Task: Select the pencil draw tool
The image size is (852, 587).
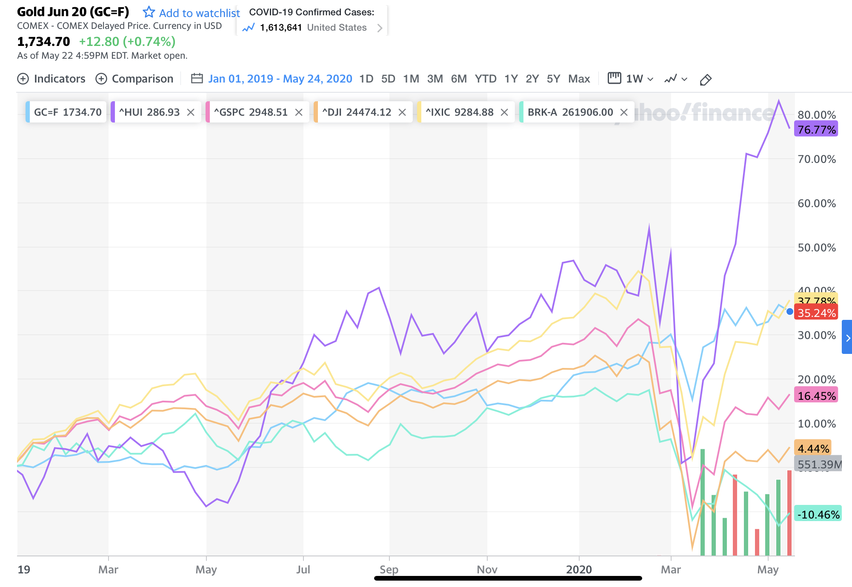Action: [x=705, y=80]
